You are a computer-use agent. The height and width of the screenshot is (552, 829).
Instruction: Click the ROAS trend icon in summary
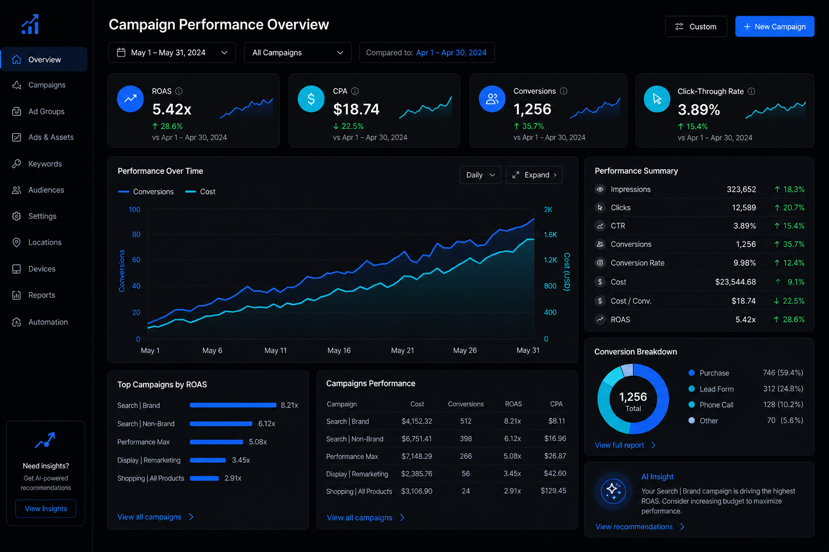600,320
